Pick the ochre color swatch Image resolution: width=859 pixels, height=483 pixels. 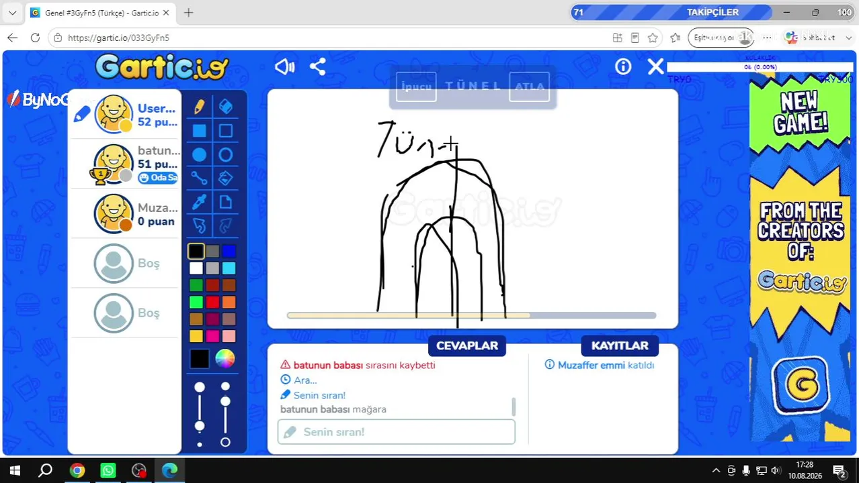click(x=196, y=319)
